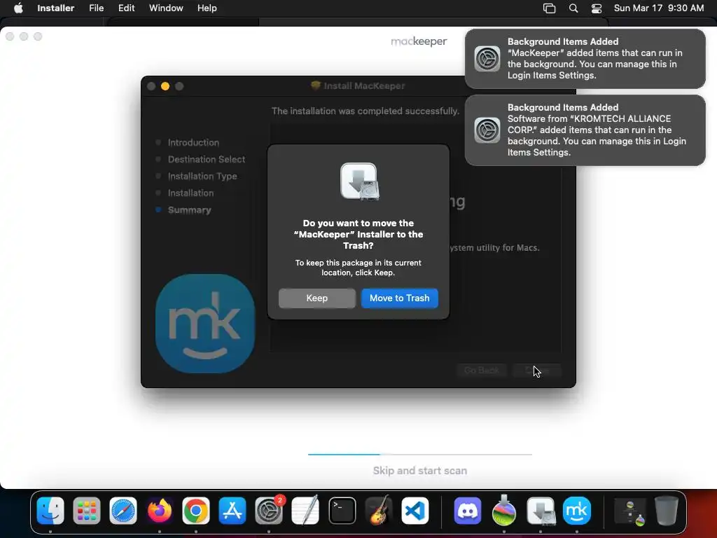Open the App Store Dock icon
The height and width of the screenshot is (538, 717).
click(x=232, y=511)
